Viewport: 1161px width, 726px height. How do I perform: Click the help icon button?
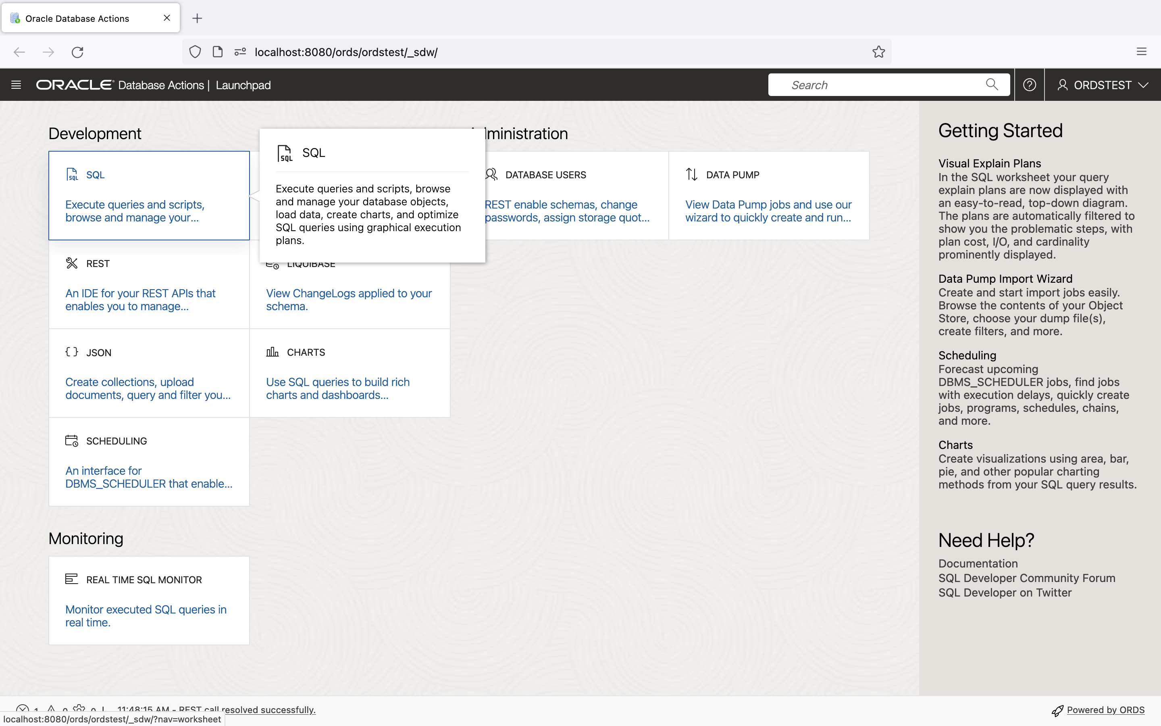(1029, 84)
